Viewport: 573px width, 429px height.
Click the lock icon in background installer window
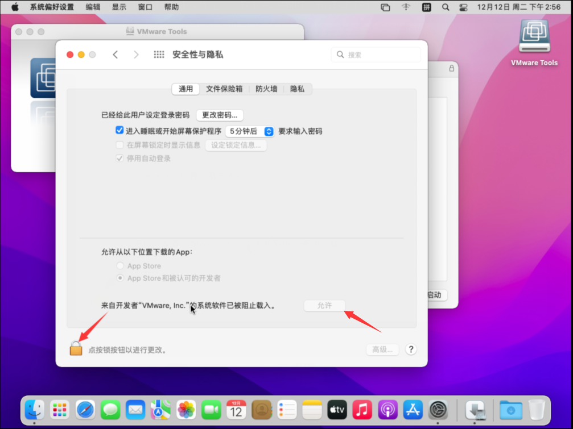[452, 68]
